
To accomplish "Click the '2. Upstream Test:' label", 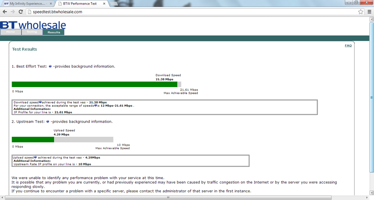I will pyautogui.click(x=28, y=121).
